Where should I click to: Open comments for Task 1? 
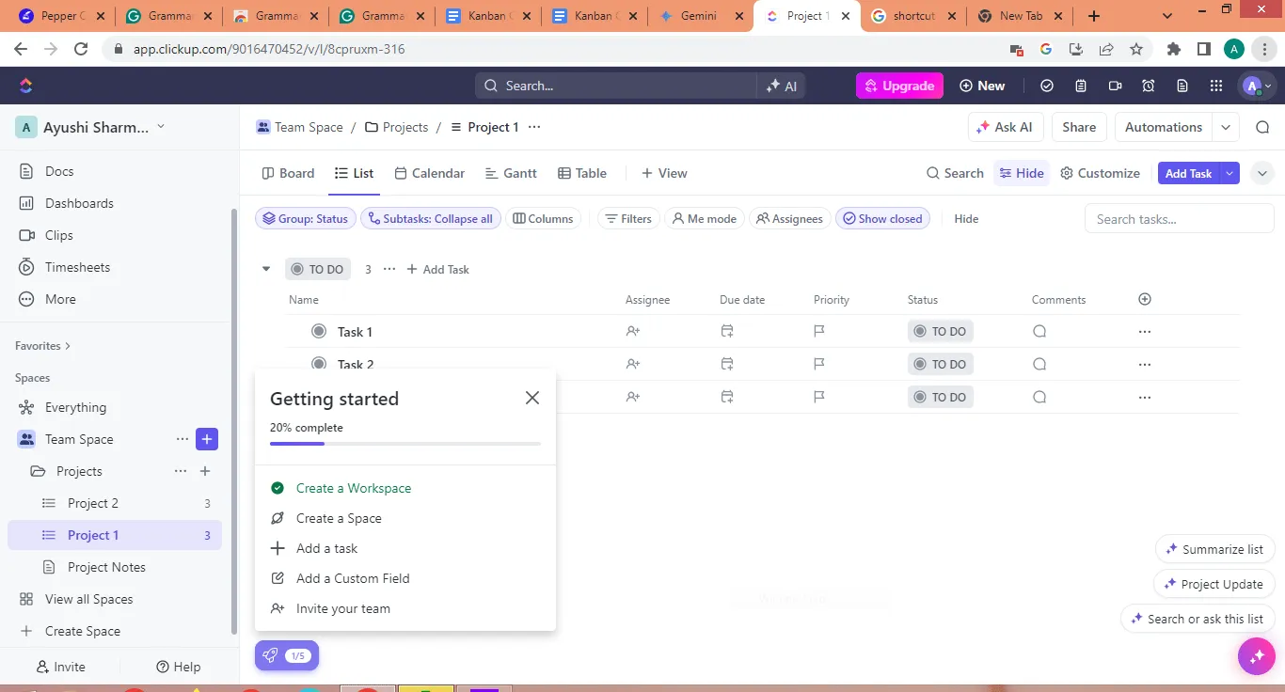pos(1039,332)
